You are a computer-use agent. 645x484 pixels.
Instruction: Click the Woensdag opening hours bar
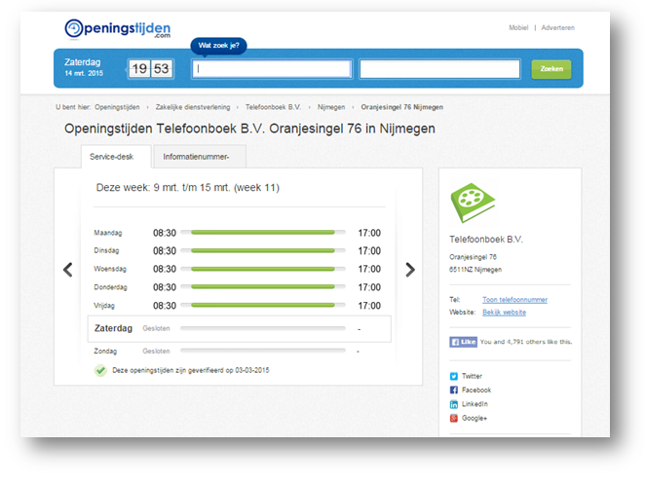[x=263, y=269]
